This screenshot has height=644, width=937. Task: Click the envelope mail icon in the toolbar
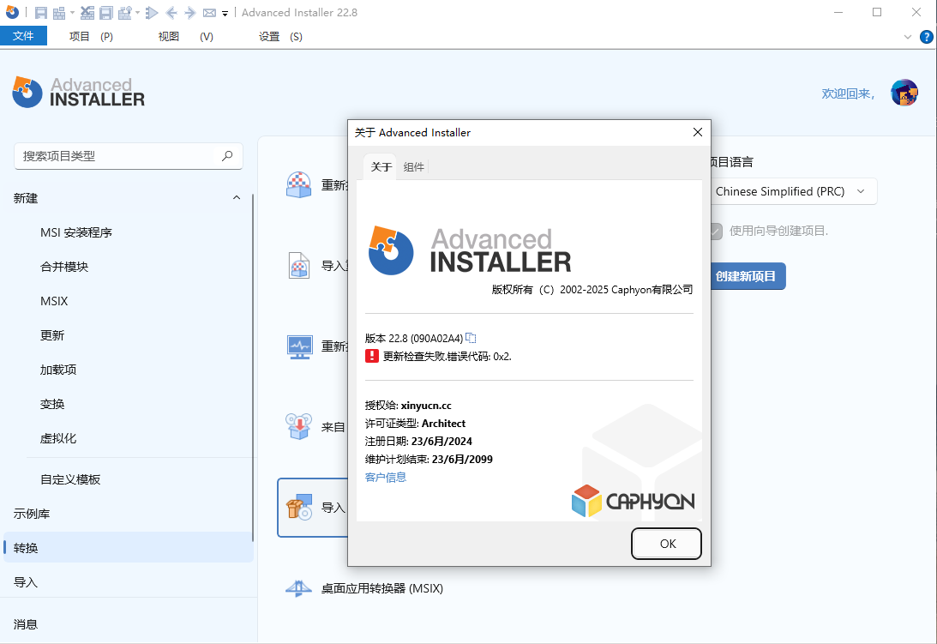point(209,13)
